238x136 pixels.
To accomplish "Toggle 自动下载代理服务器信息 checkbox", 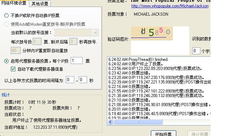I will coord(13,69).
